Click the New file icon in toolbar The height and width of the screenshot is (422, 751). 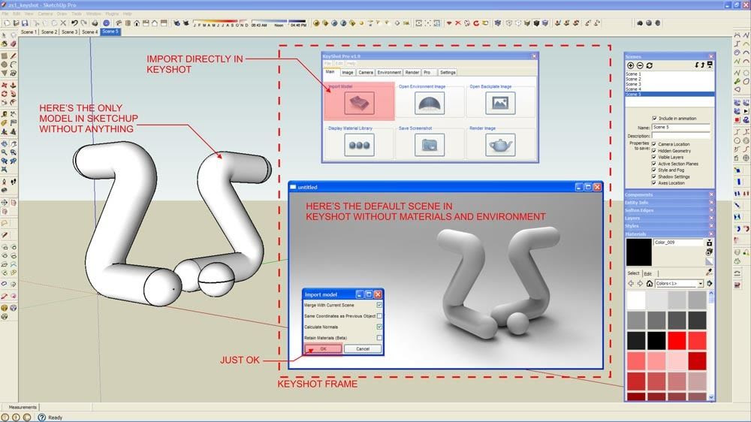(x=7, y=23)
